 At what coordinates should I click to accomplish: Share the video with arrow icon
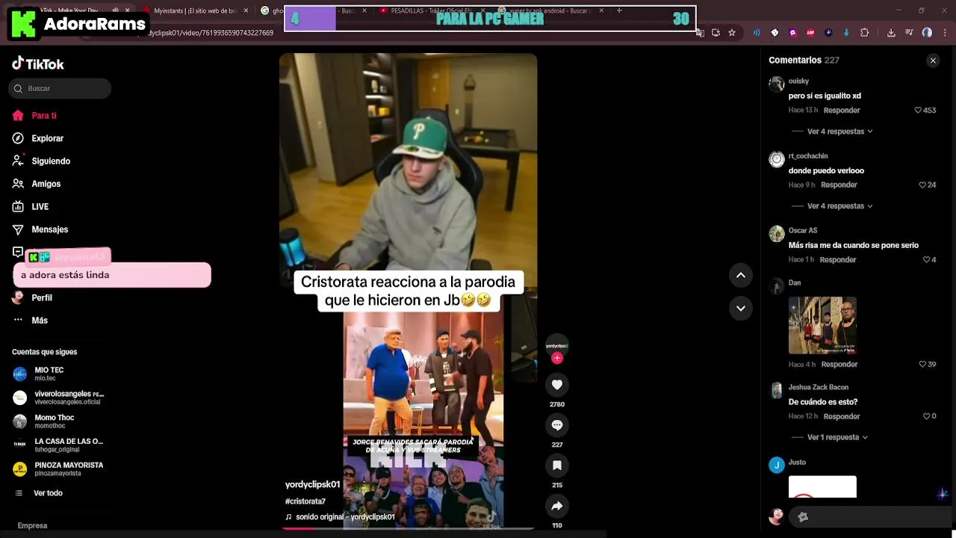[557, 506]
